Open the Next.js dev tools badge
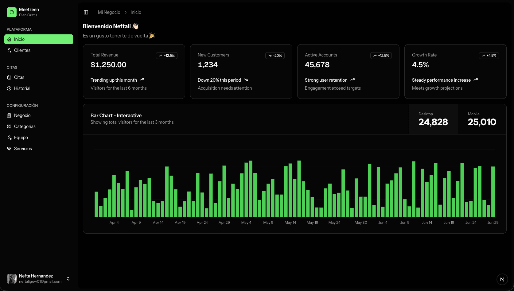The image size is (514, 291). (x=502, y=279)
